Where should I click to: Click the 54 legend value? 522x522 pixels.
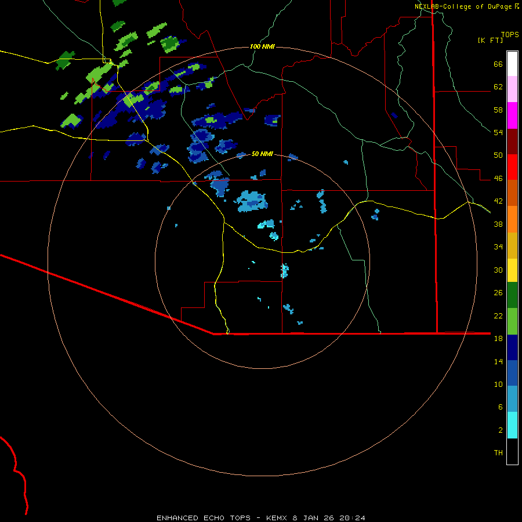498,132
